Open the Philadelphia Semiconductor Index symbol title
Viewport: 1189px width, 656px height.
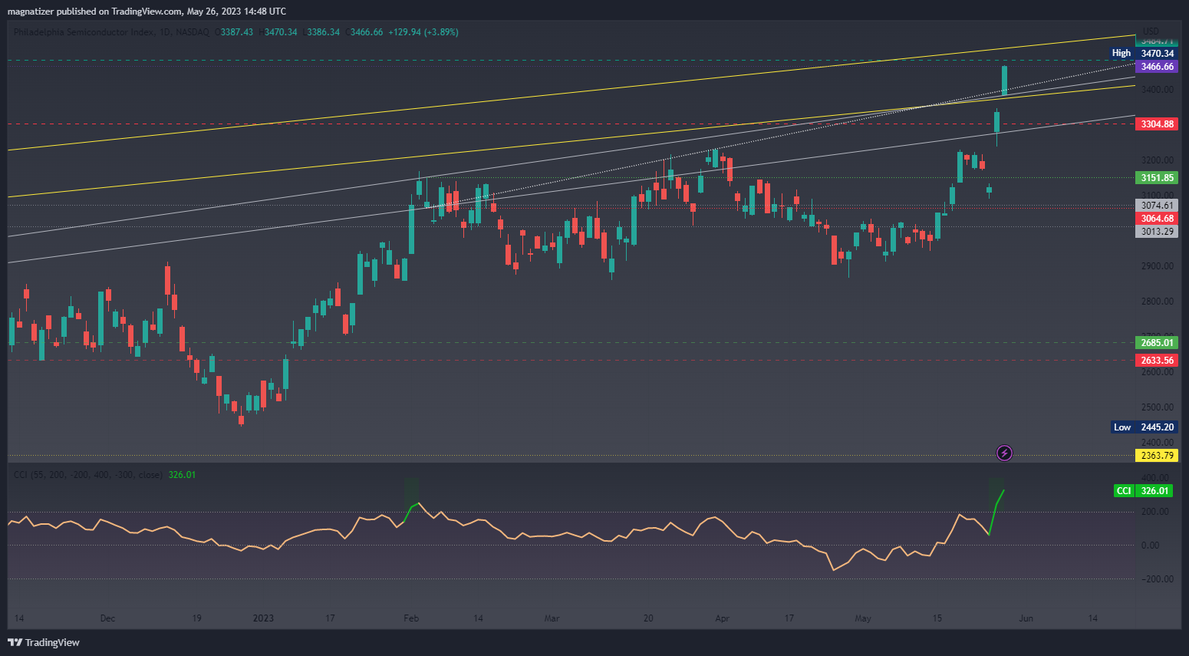(84, 32)
